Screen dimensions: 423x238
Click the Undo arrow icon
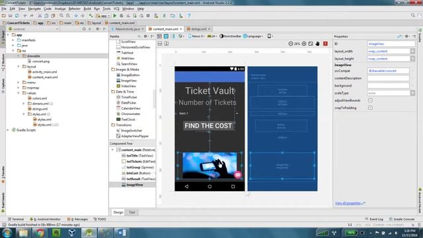point(25,16)
